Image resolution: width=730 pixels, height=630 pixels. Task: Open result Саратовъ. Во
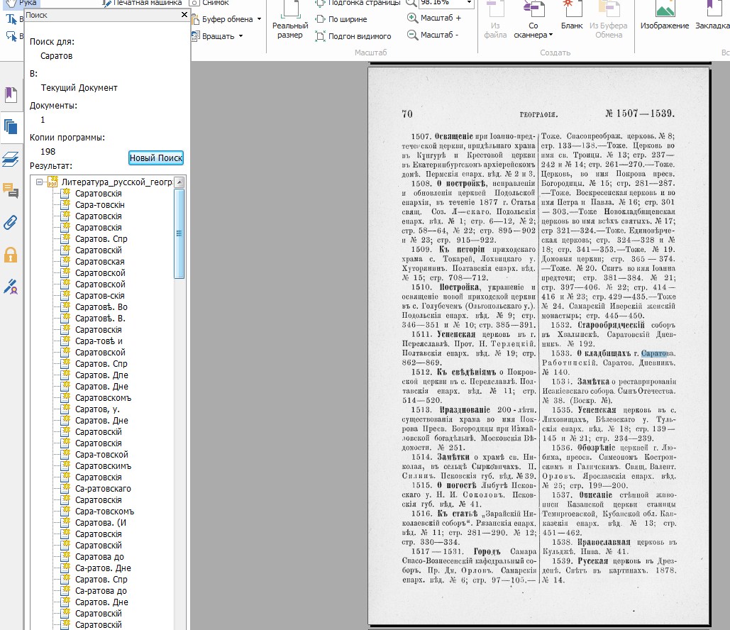click(101, 307)
